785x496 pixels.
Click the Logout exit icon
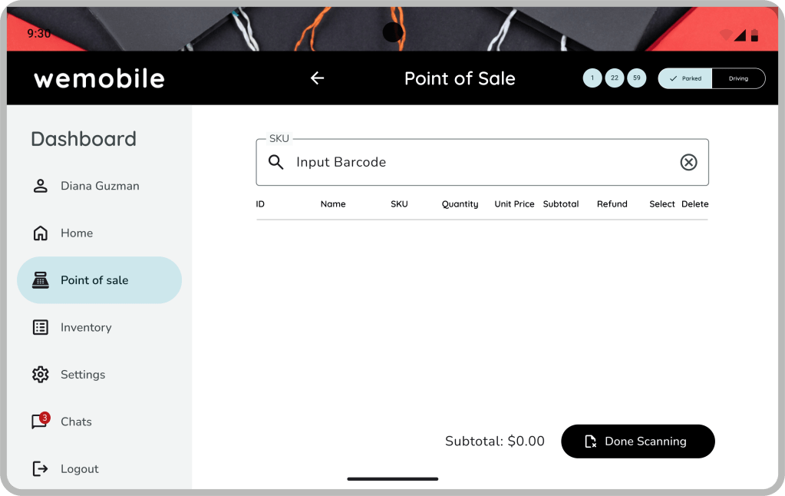point(40,468)
